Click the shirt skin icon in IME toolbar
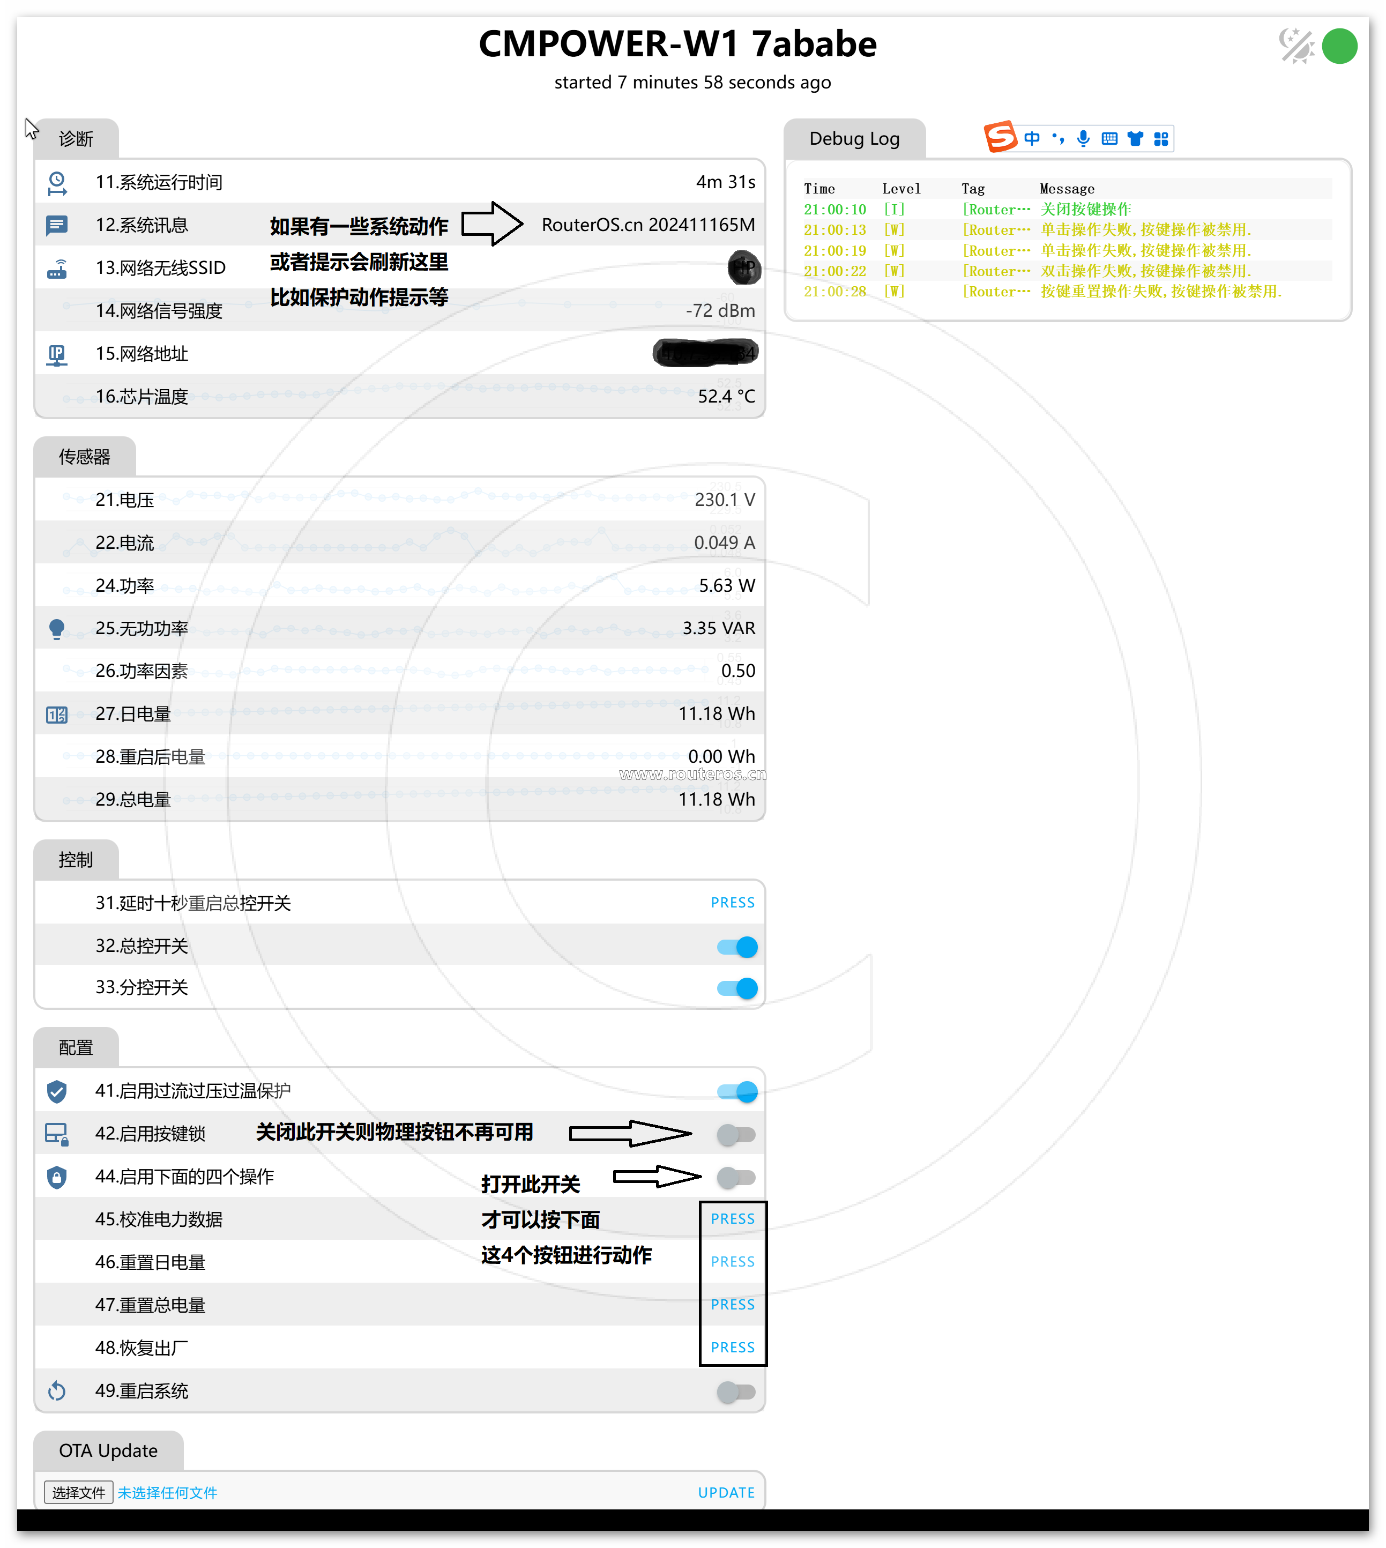1386x1548 pixels. [x=1135, y=139]
